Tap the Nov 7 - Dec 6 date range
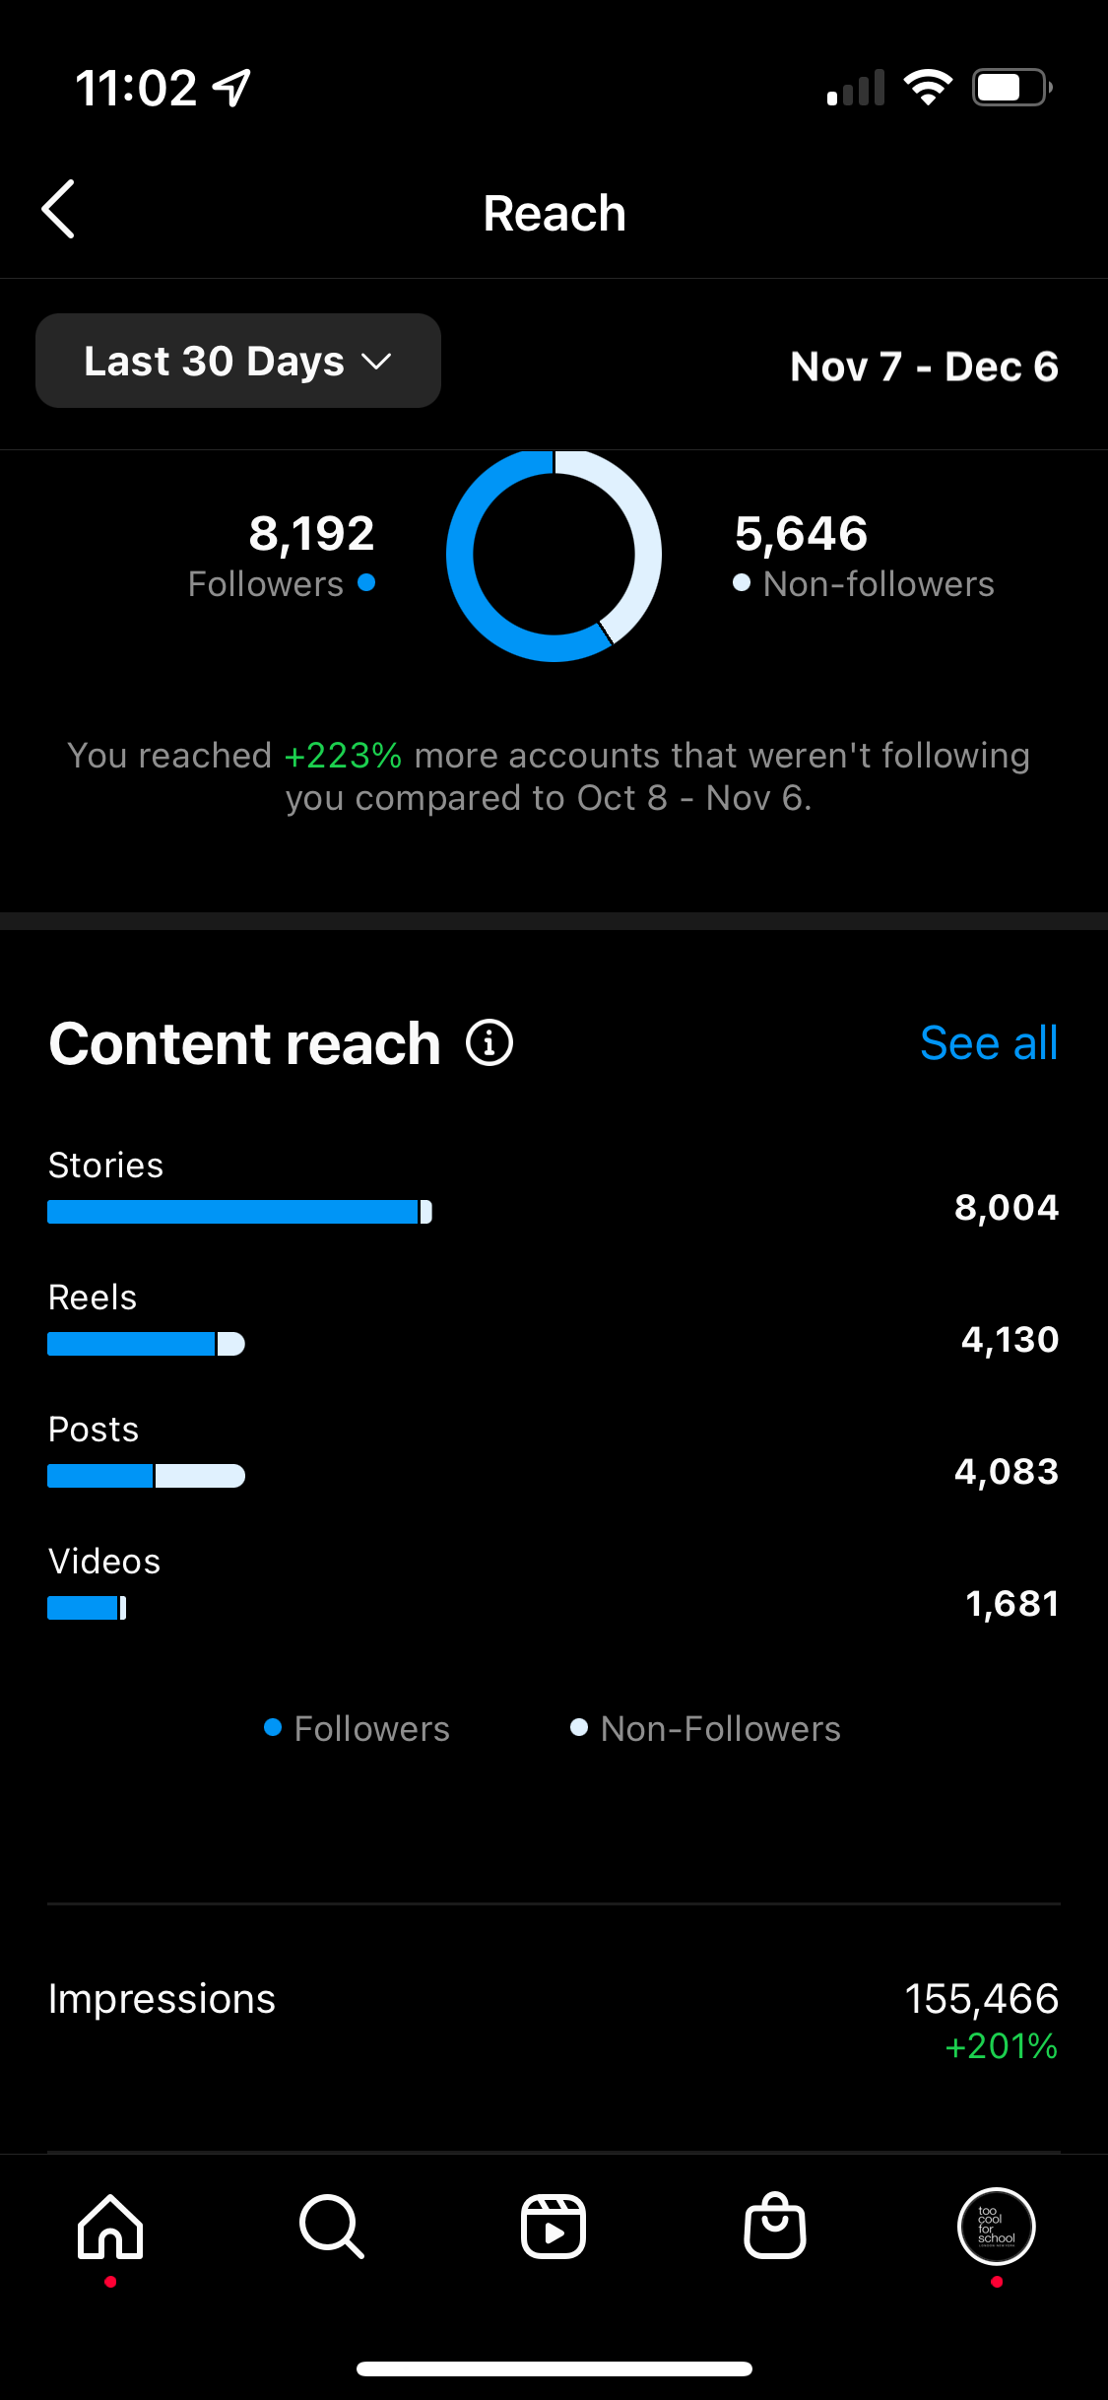1108x2400 pixels. click(x=924, y=367)
